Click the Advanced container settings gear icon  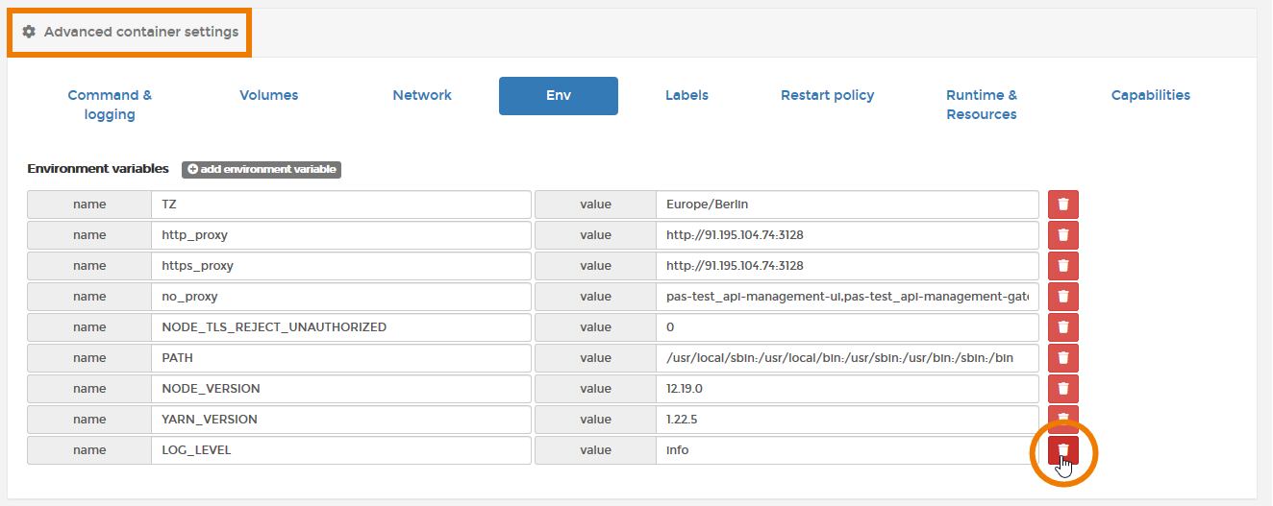(x=29, y=32)
